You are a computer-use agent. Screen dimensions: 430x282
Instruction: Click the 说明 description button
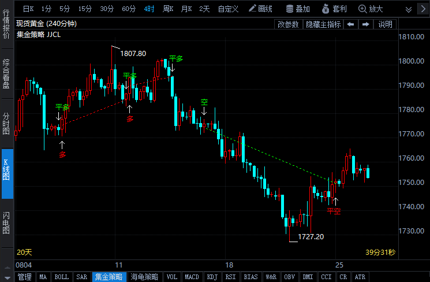(385, 24)
